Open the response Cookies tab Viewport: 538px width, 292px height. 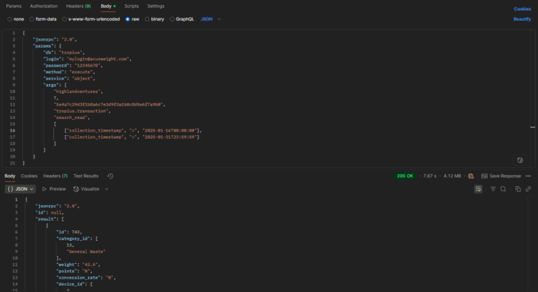tap(29, 176)
